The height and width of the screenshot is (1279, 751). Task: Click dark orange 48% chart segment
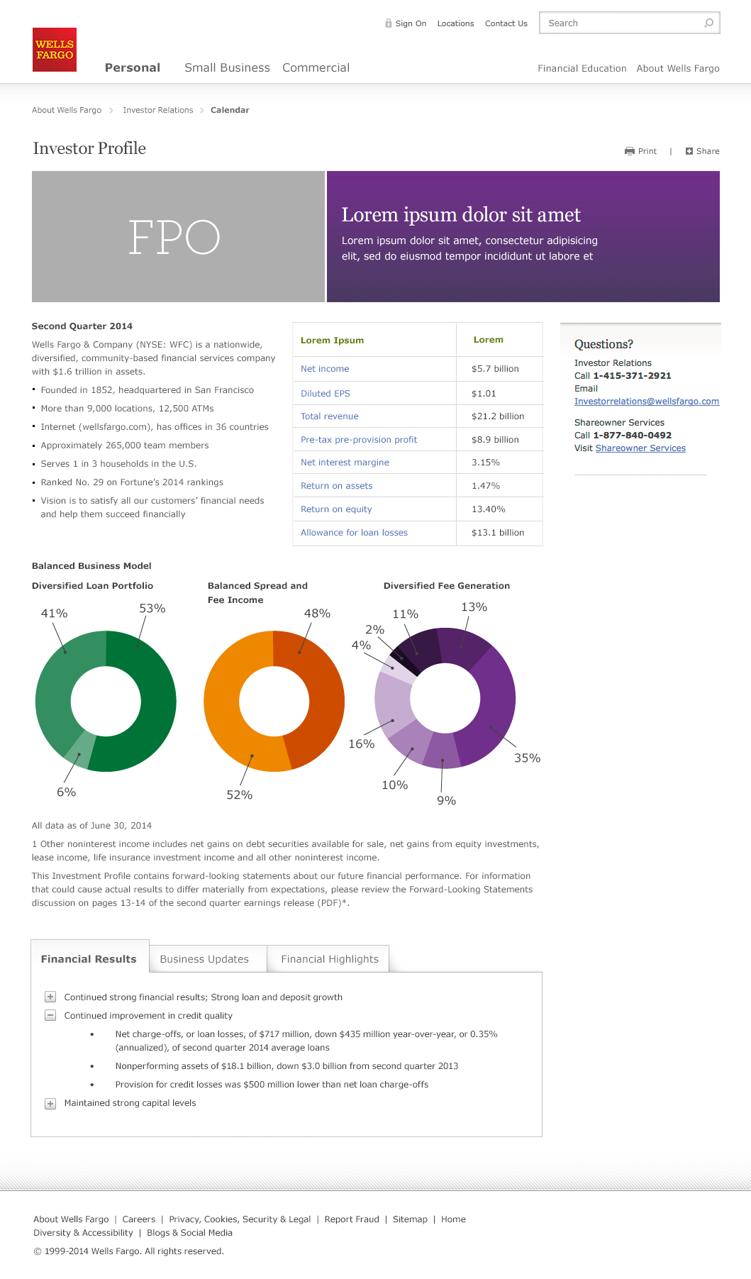tap(326, 699)
